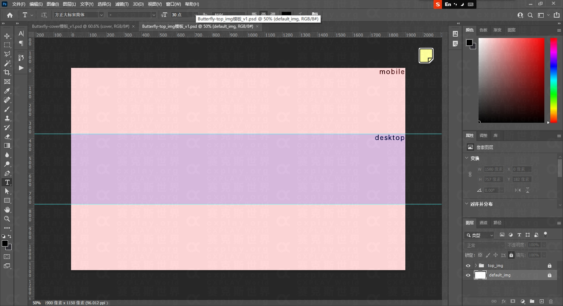Toggle lock all on layer
563x306 pixels.
511,255
